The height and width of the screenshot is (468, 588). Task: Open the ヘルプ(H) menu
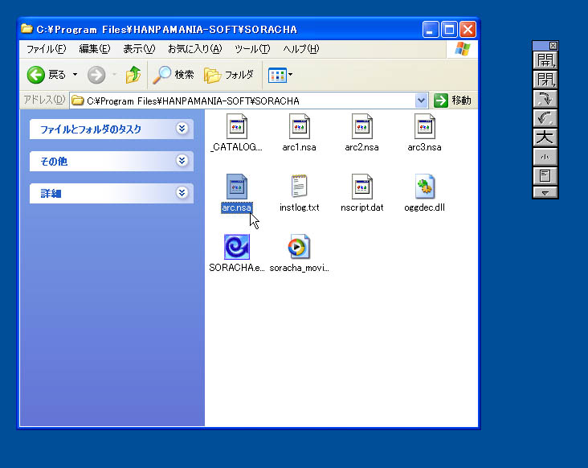(300, 49)
